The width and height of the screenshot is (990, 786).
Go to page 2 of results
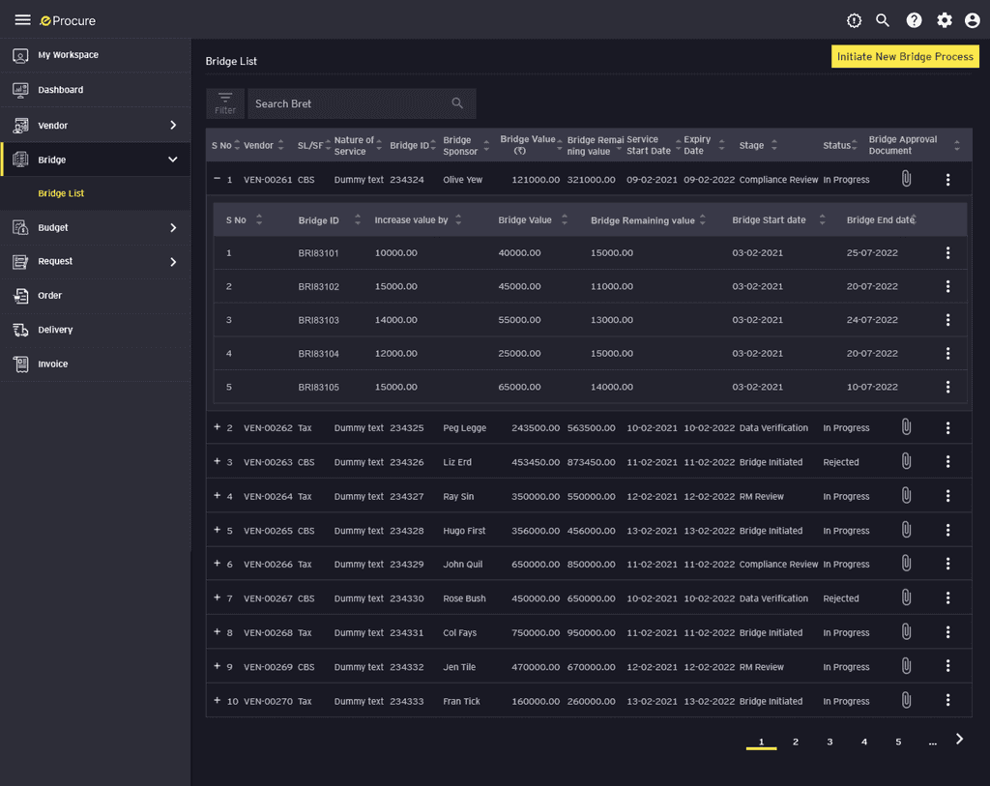[796, 742]
